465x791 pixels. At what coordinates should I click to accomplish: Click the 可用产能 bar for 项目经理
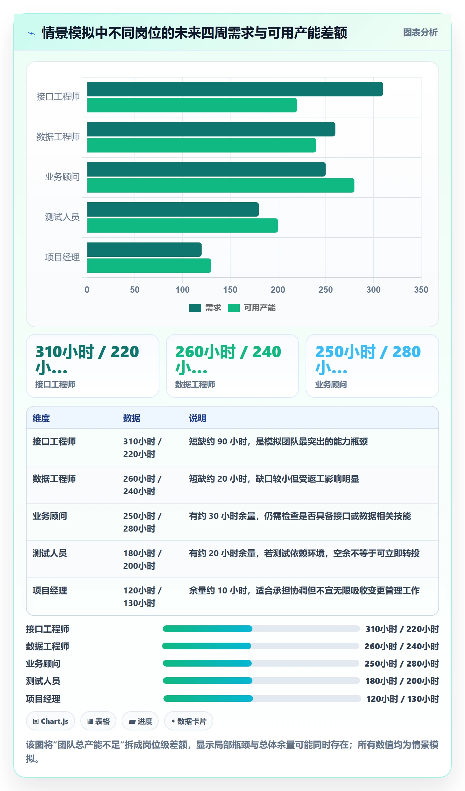149,265
